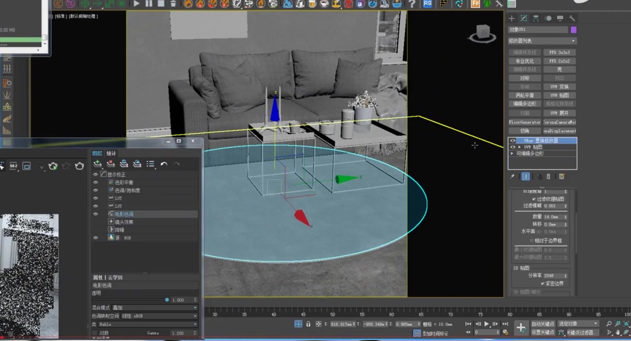This screenshot has width=631, height=341.
Task: Toggle visibility of 源: RGB layer
Action: pyautogui.click(x=96, y=238)
